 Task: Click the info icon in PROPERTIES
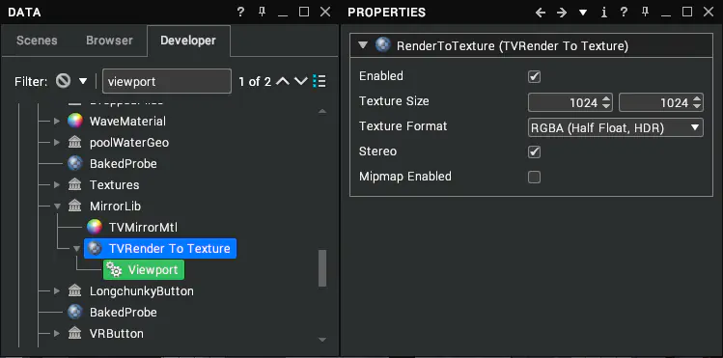pyautogui.click(x=604, y=13)
